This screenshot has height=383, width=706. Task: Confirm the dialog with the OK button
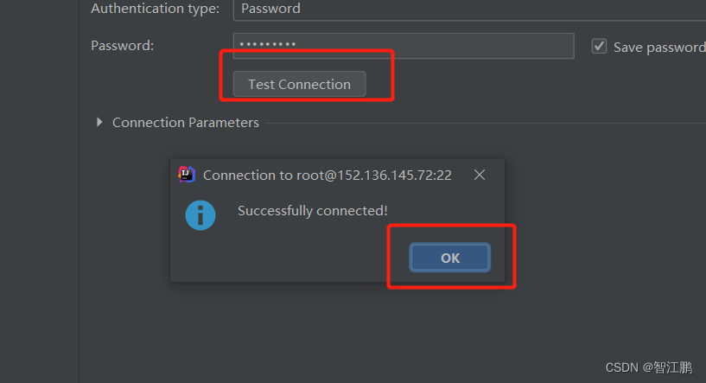450,258
